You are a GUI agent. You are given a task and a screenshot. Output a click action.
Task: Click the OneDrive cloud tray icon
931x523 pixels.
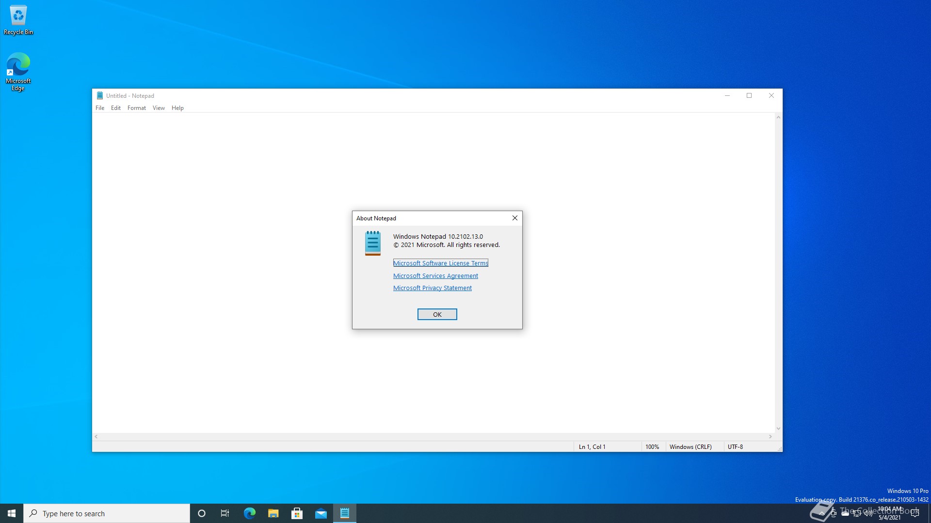pos(845,513)
